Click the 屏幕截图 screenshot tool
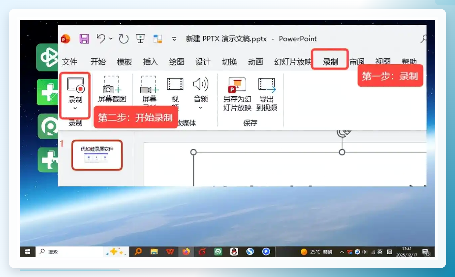The width and height of the screenshot is (455, 277). [112, 89]
